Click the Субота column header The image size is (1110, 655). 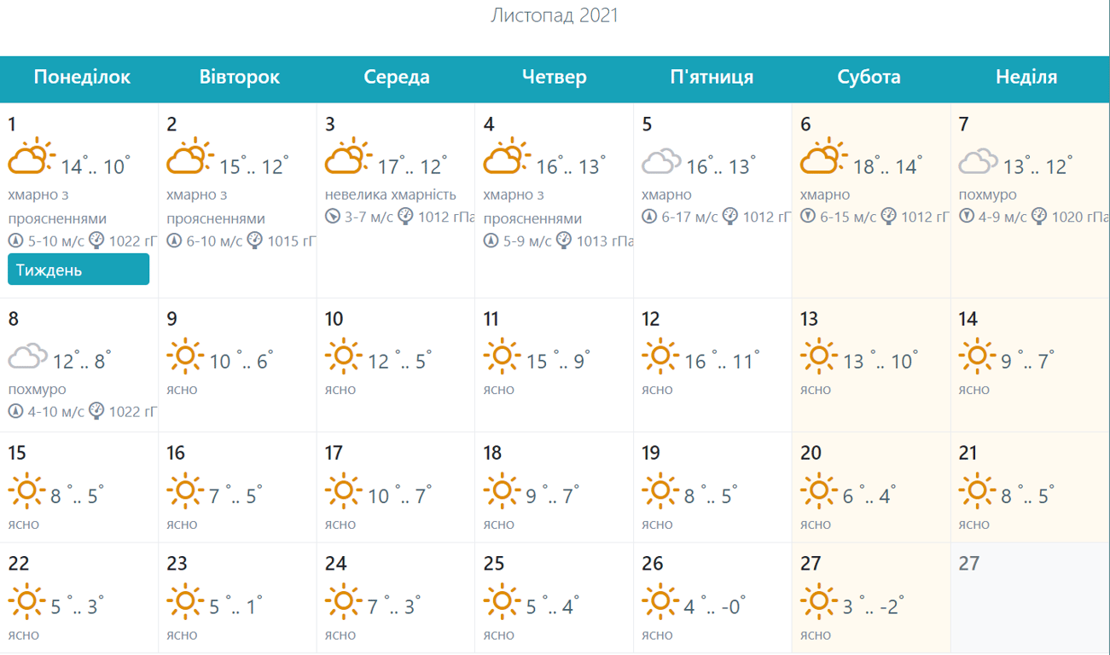tap(869, 78)
